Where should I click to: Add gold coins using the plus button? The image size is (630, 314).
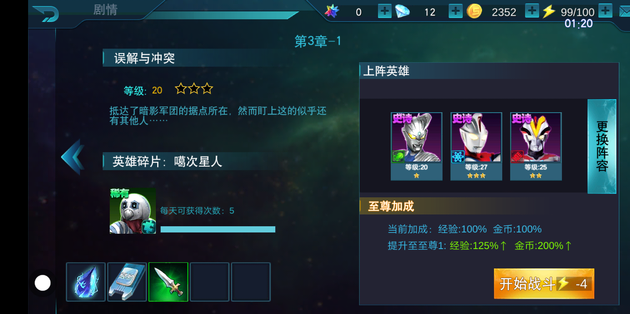[532, 11]
